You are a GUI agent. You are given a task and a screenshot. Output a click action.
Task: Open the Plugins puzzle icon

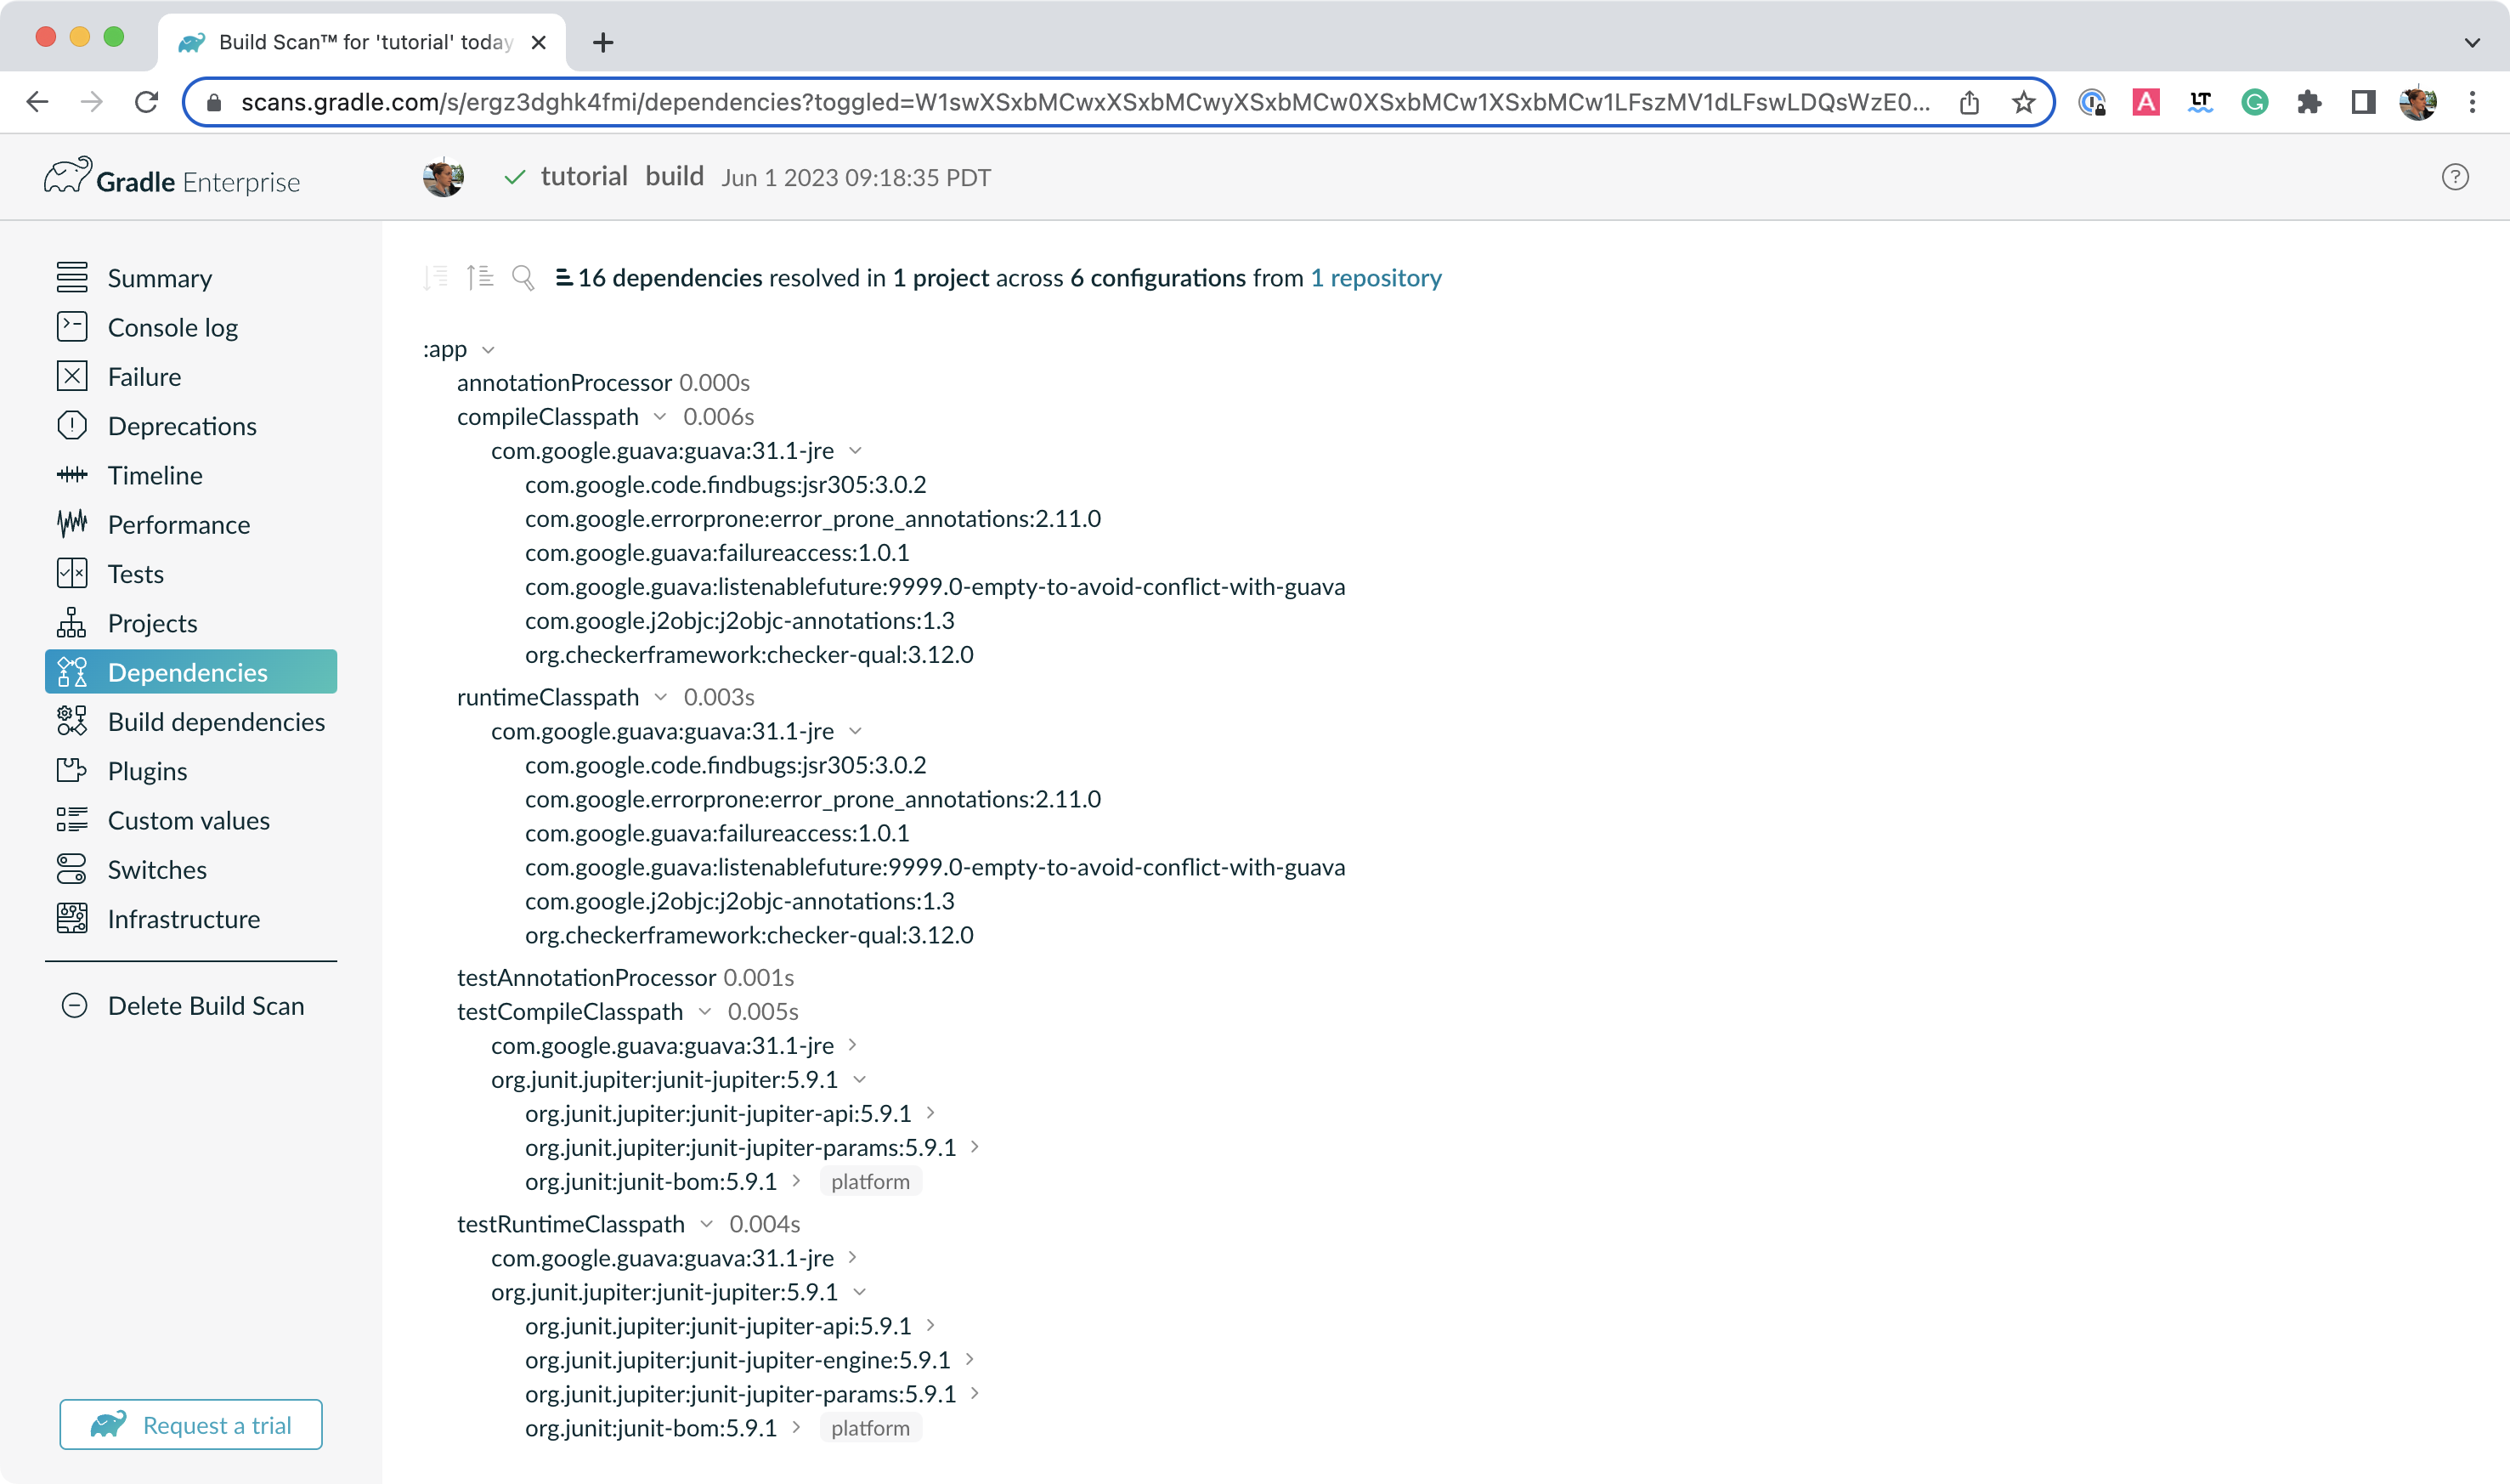click(71, 771)
